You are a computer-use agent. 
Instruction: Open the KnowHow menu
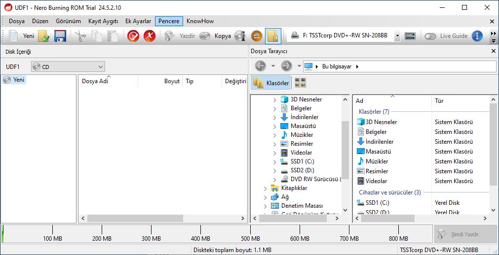click(x=200, y=21)
